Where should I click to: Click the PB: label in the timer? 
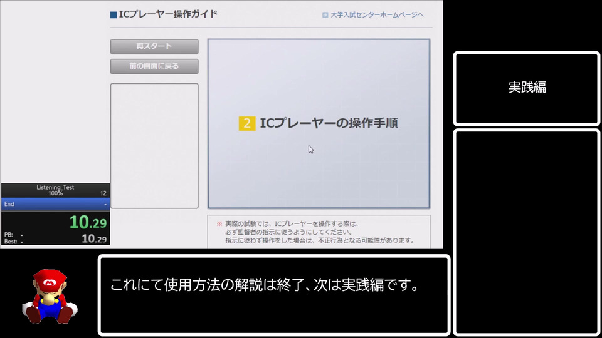pos(8,235)
